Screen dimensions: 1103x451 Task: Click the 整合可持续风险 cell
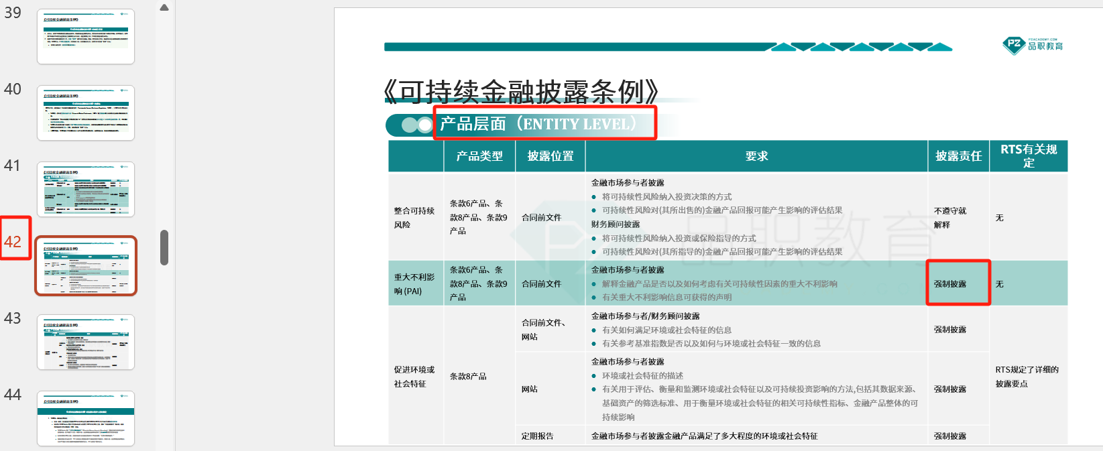click(x=416, y=217)
